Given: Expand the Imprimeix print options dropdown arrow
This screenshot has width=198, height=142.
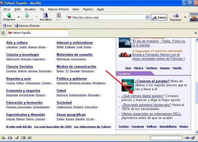Looking at the screenshot, I should click(x=185, y=17).
